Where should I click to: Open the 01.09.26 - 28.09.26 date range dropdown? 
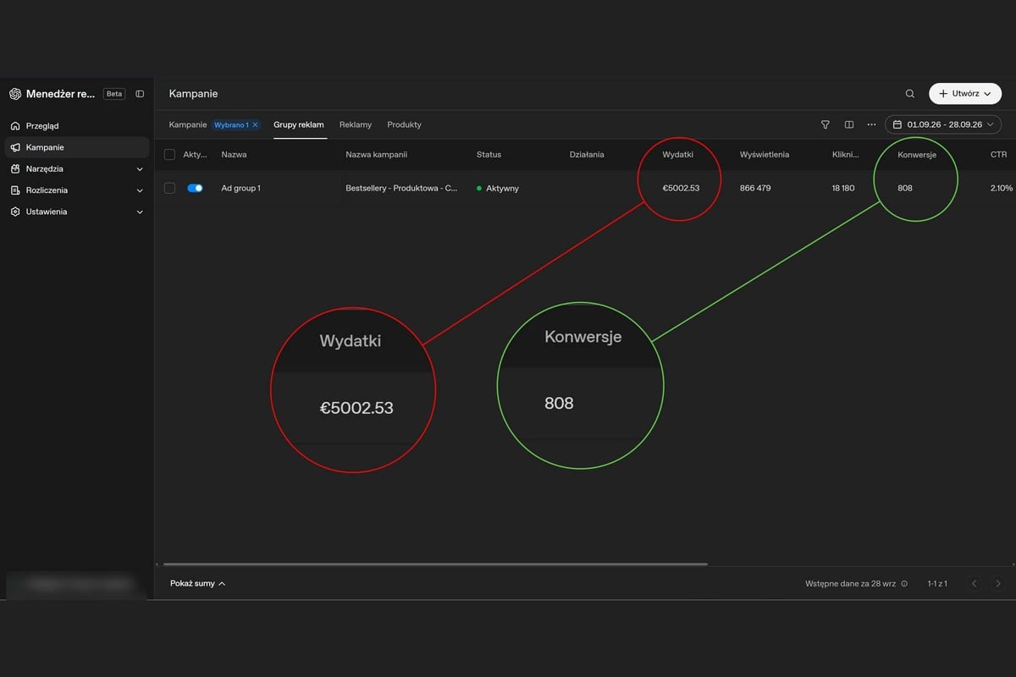pyautogui.click(x=943, y=124)
